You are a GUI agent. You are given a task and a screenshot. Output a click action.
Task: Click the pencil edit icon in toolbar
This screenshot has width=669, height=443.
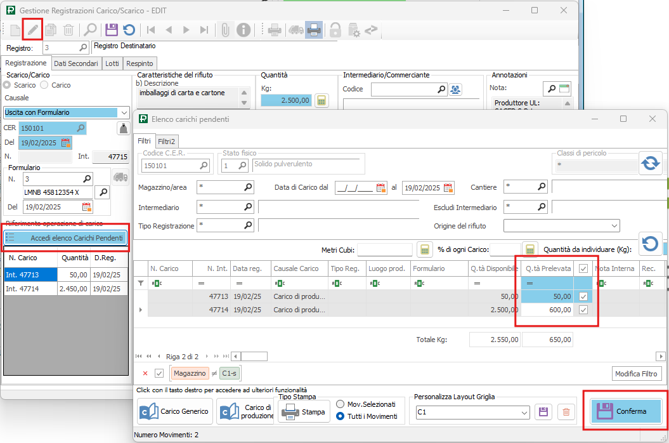(x=32, y=29)
